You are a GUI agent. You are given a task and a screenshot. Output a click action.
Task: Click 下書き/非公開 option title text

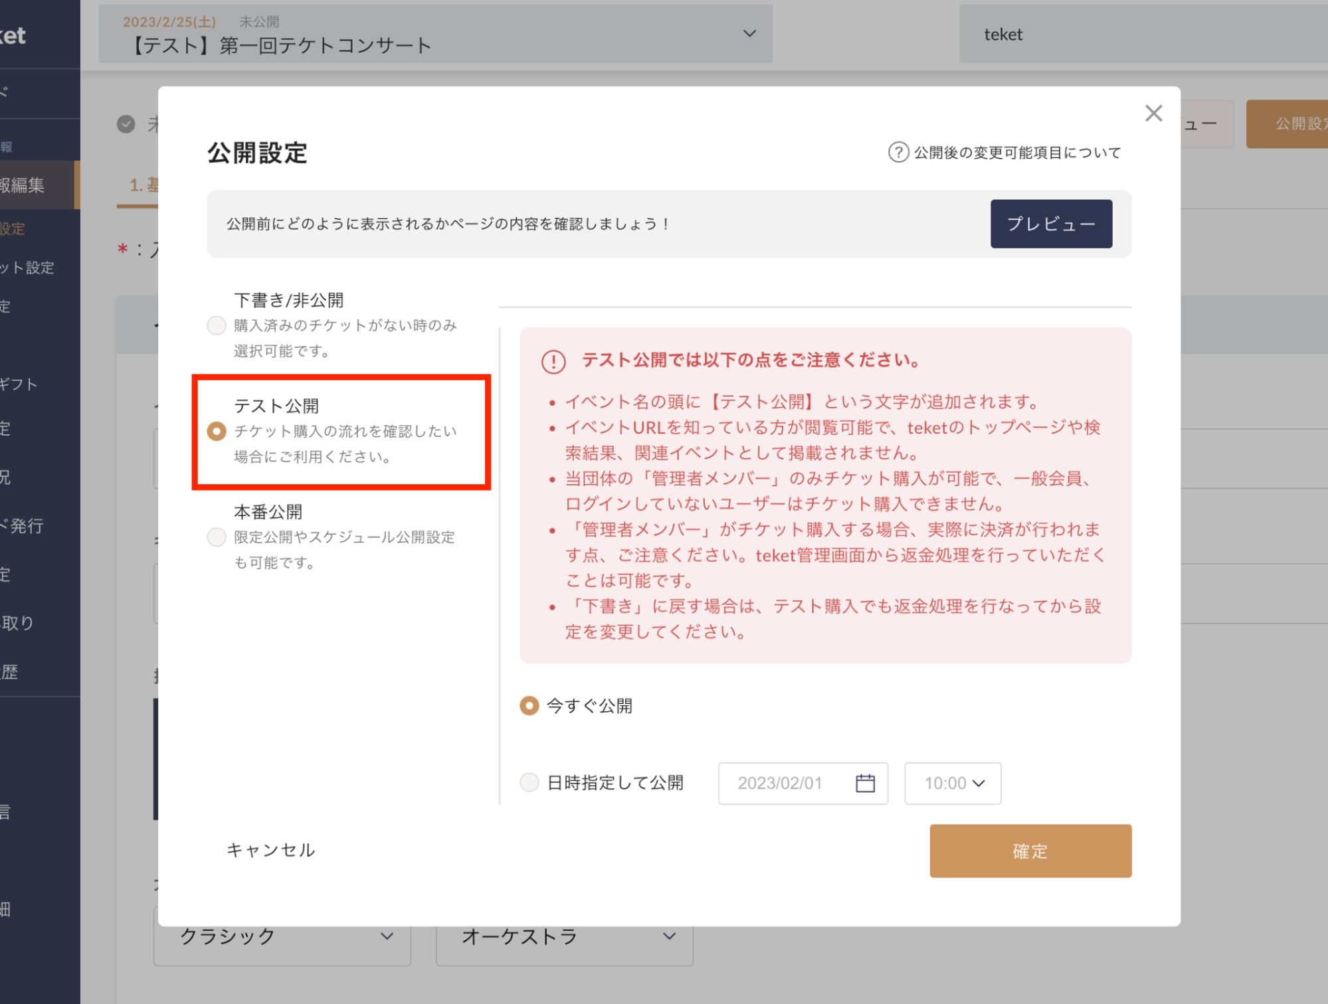point(289,300)
